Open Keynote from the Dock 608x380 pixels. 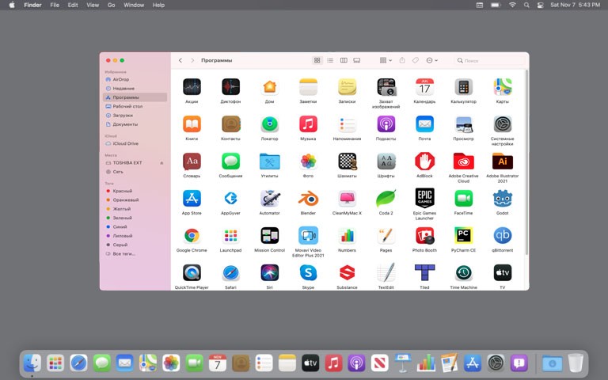click(403, 363)
